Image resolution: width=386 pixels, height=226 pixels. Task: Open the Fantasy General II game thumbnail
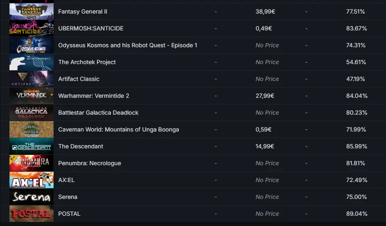pyautogui.click(x=31, y=12)
